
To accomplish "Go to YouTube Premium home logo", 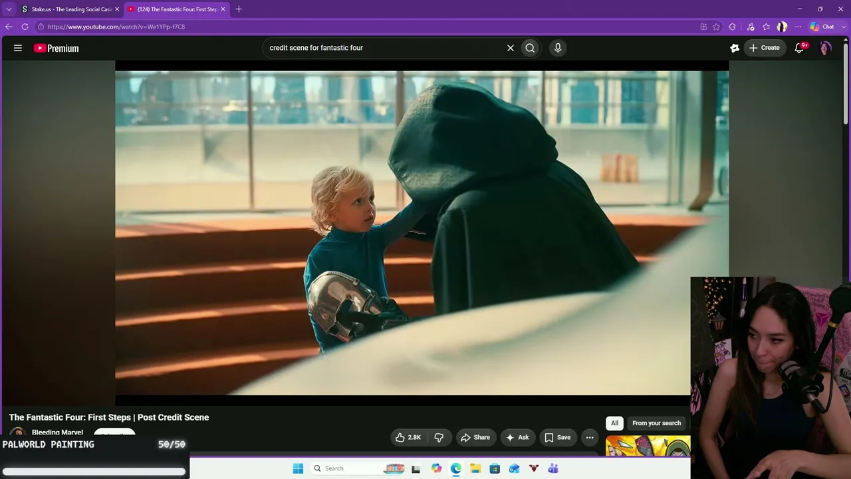I will pos(57,48).
